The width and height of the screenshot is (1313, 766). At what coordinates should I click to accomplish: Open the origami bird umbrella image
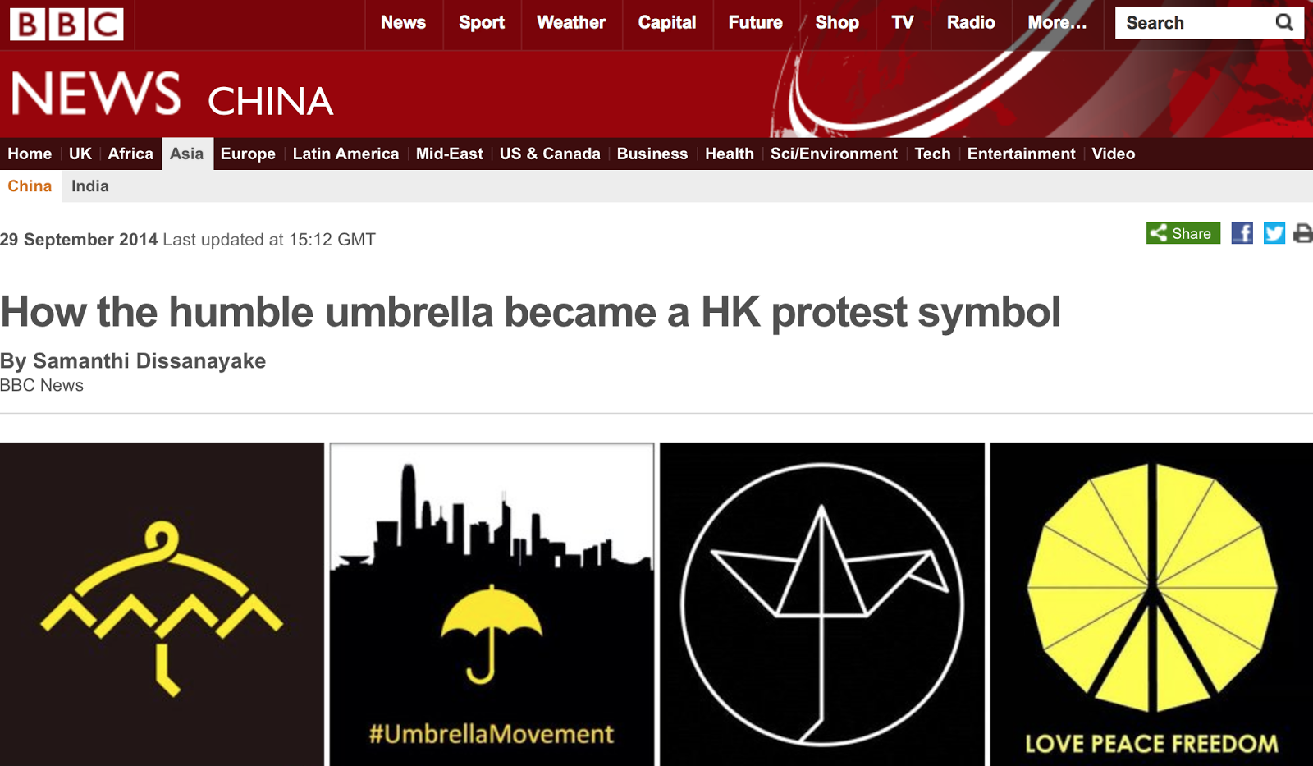(821, 604)
